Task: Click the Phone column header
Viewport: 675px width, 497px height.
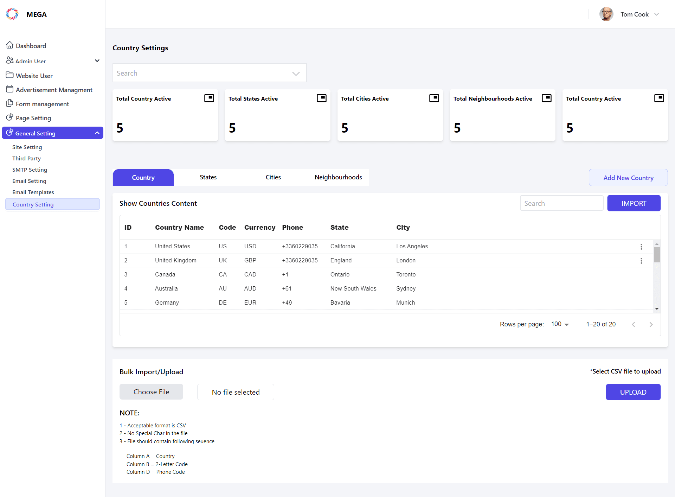Action: click(292, 228)
